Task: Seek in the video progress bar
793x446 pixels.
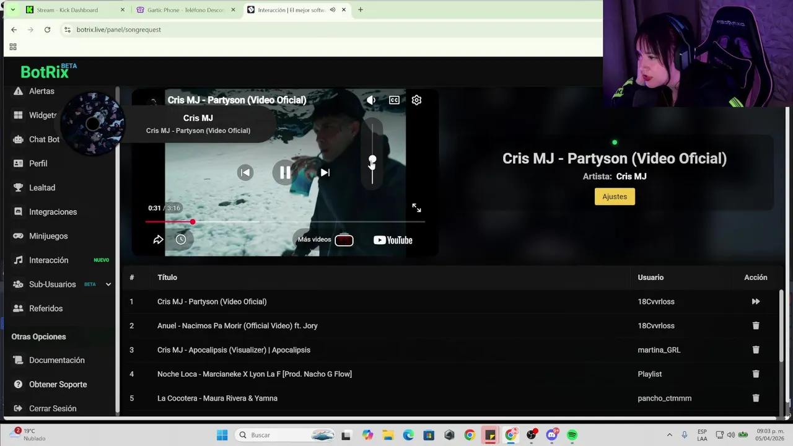Action: pos(285,221)
